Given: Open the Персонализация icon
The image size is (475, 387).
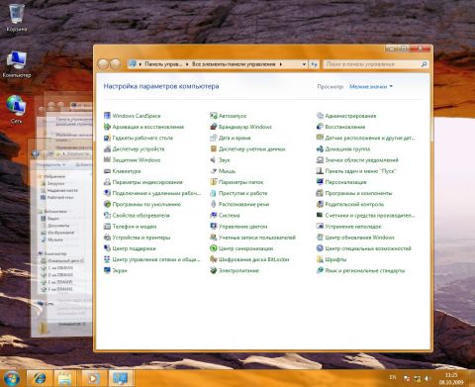Looking at the screenshot, I should pos(320,182).
